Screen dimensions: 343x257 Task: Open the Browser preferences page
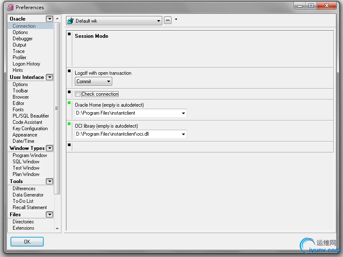(x=21, y=97)
